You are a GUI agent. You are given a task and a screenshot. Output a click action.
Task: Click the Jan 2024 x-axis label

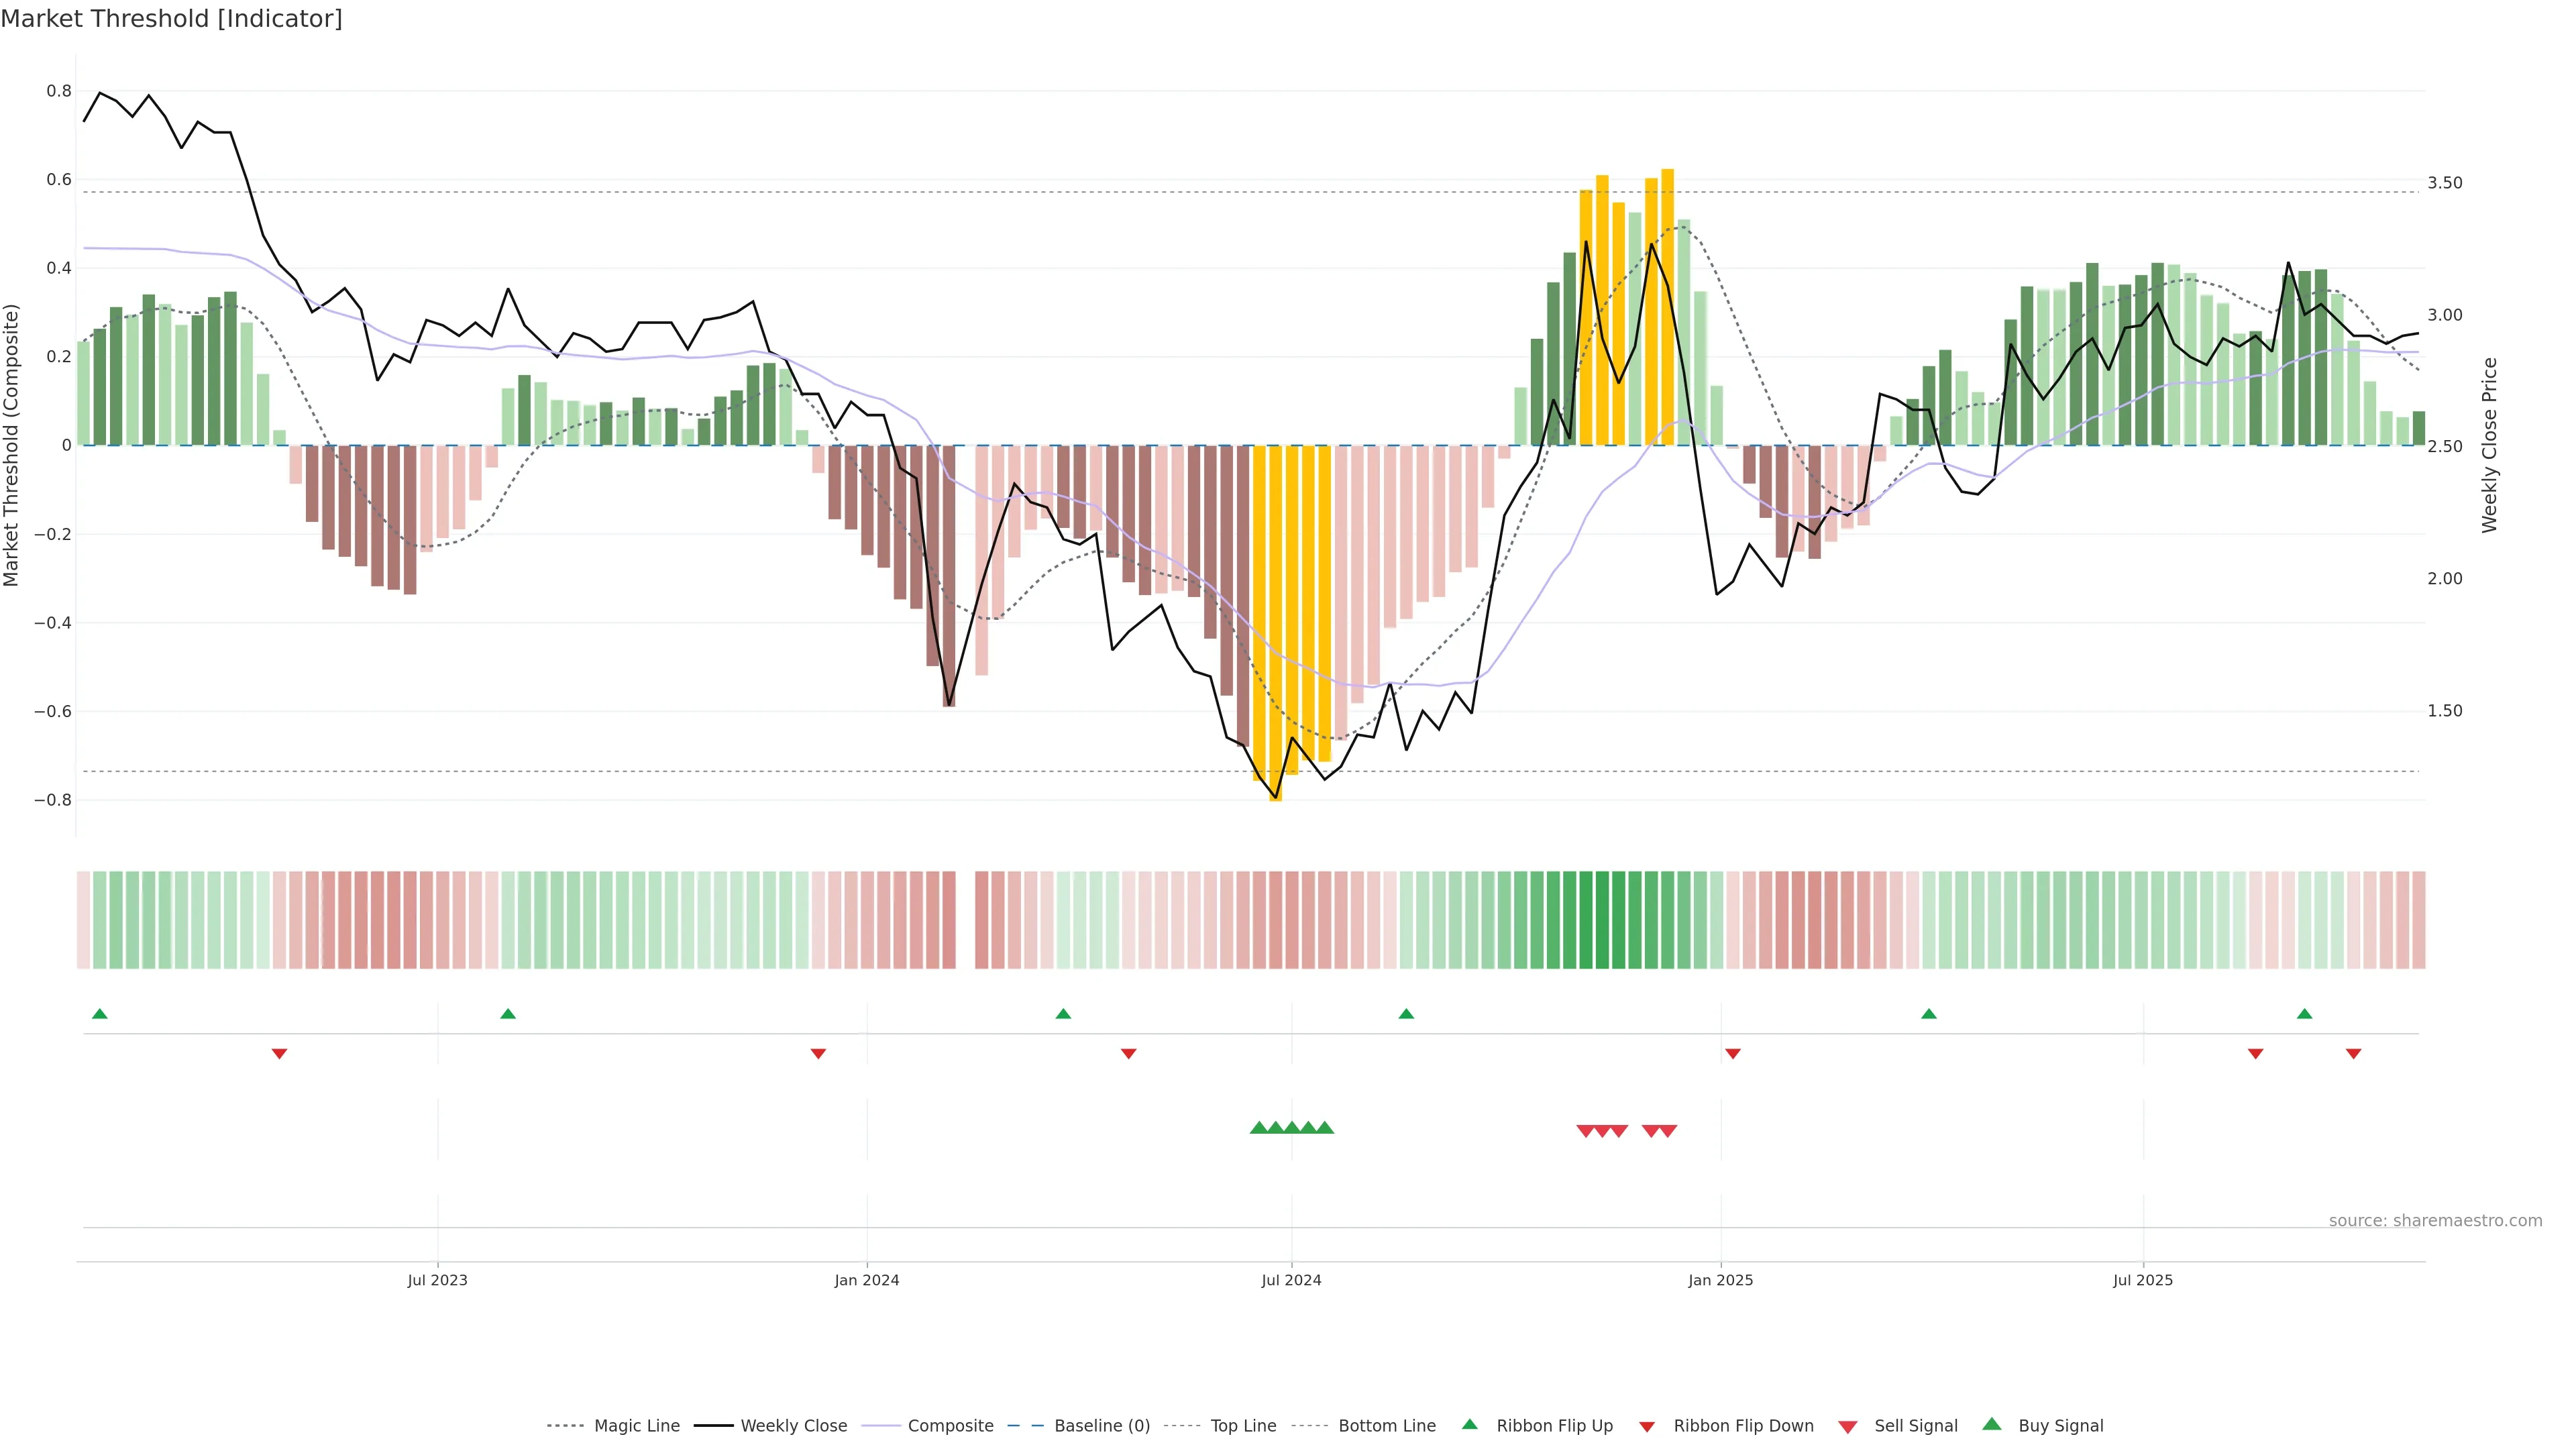867,1280
